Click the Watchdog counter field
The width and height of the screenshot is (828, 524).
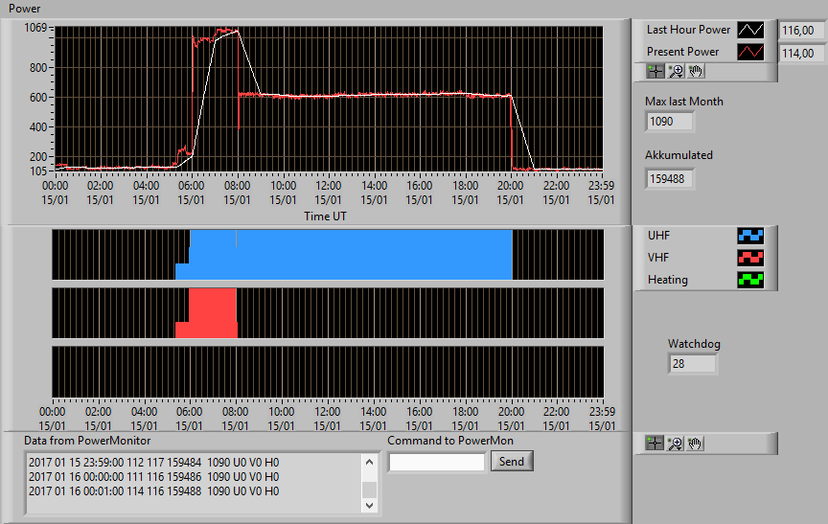coord(692,364)
